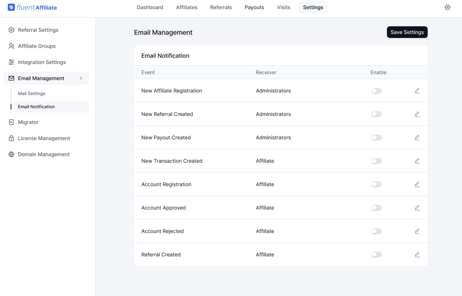
Task: Click the License Management lock icon
Action: tap(11, 138)
